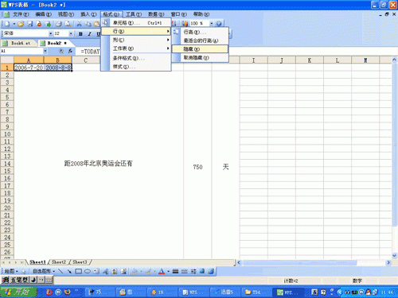Click the Print icon in toolbar
Screen dimensions: 398x298
pyautogui.click(x=59, y=24)
